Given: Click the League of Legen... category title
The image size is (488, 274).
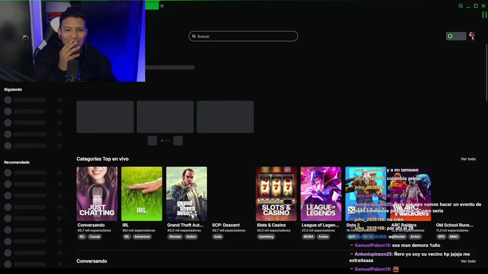Looking at the screenshot, I should pyautogui.click(x=320, y=225).
